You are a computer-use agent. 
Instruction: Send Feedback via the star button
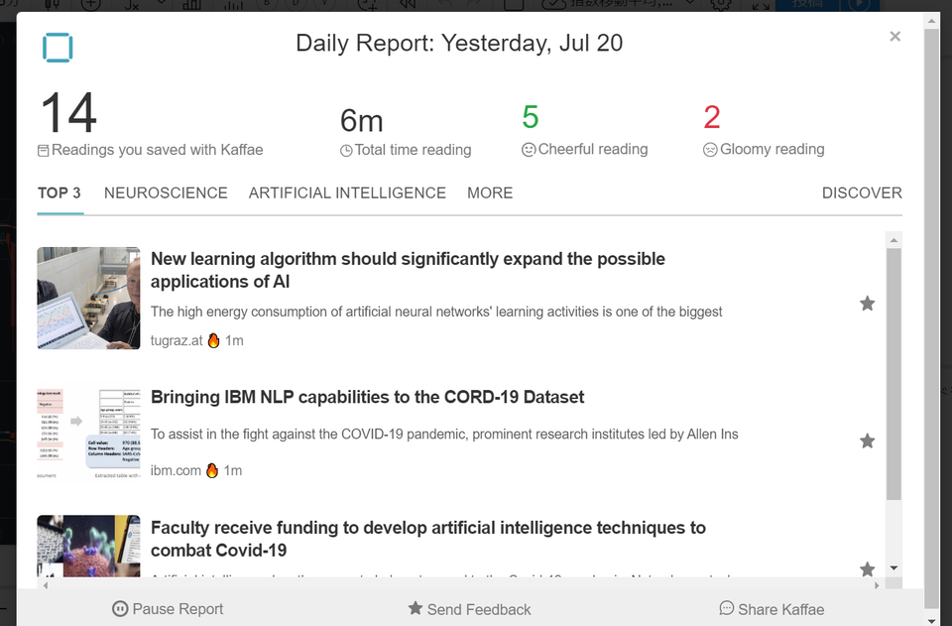pyautogui.click(x=469, y=609)
